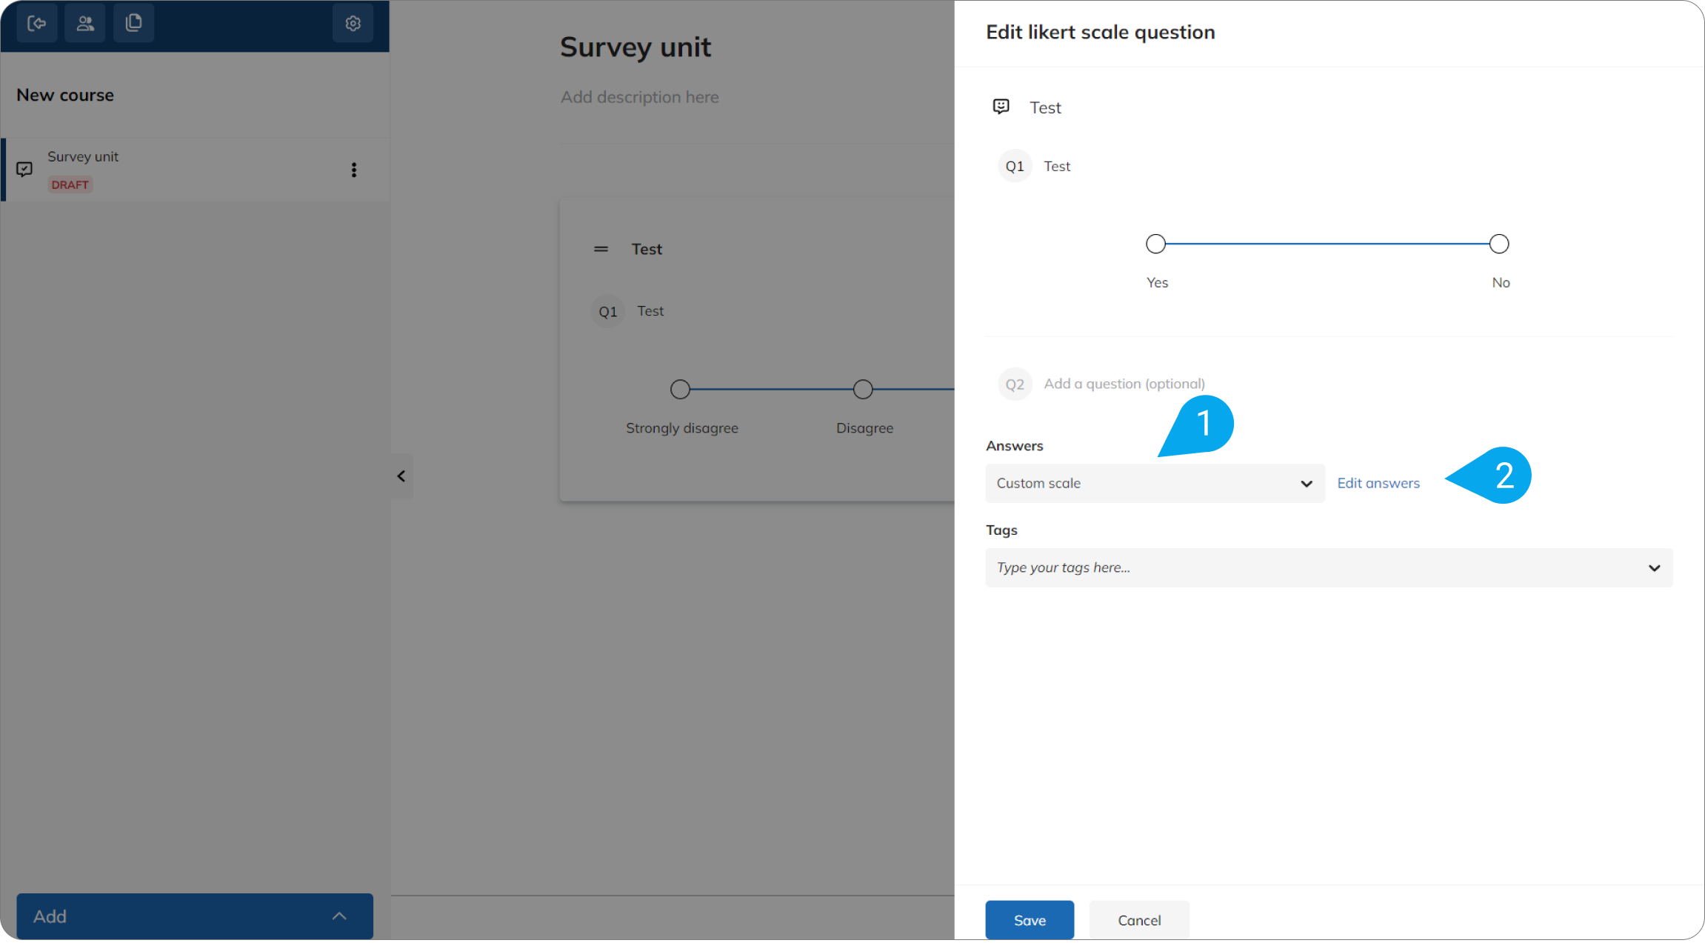The width and height of the screenshot is (1705, 943).
Task: Click the exit course icon in top bar
Action: click(x=36, y=23)
